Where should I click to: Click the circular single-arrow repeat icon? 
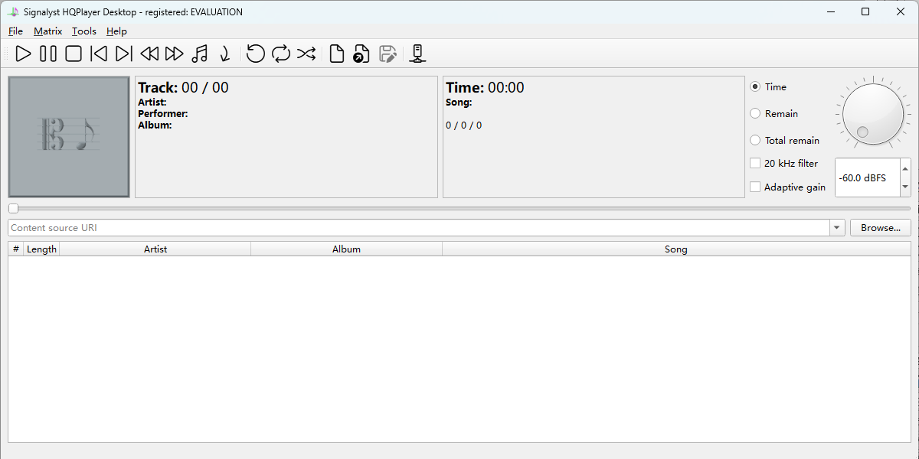pos(256,54)
